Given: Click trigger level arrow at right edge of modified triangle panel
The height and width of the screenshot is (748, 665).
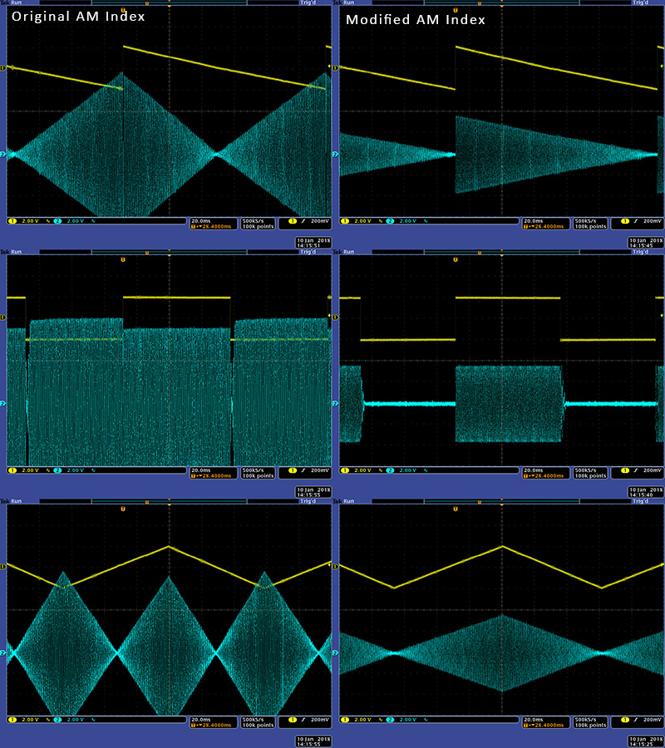Looking at the screenshot, I should (x=662, y=565).
